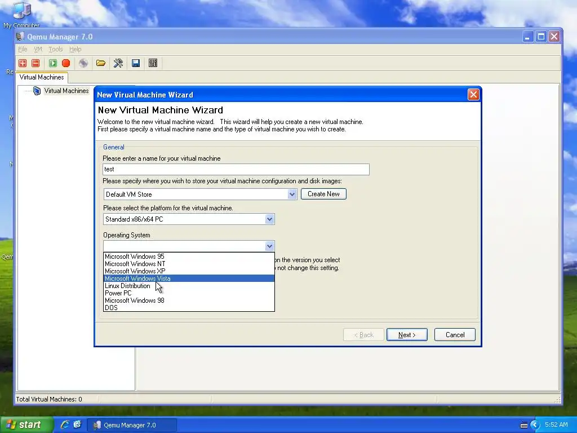Click the virtual machine name field

[236, 169]
